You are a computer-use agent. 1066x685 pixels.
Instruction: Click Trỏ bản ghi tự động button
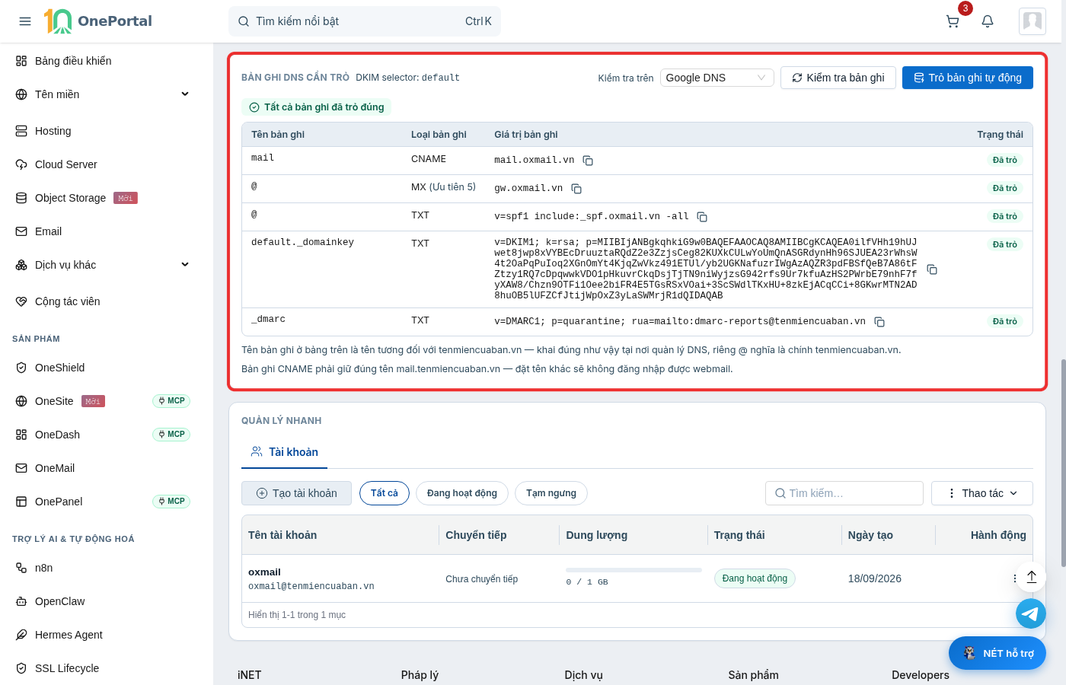tap(968, 78)
